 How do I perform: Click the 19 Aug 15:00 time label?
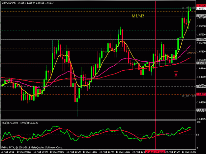pyautogui.click(x=189, y=152)
